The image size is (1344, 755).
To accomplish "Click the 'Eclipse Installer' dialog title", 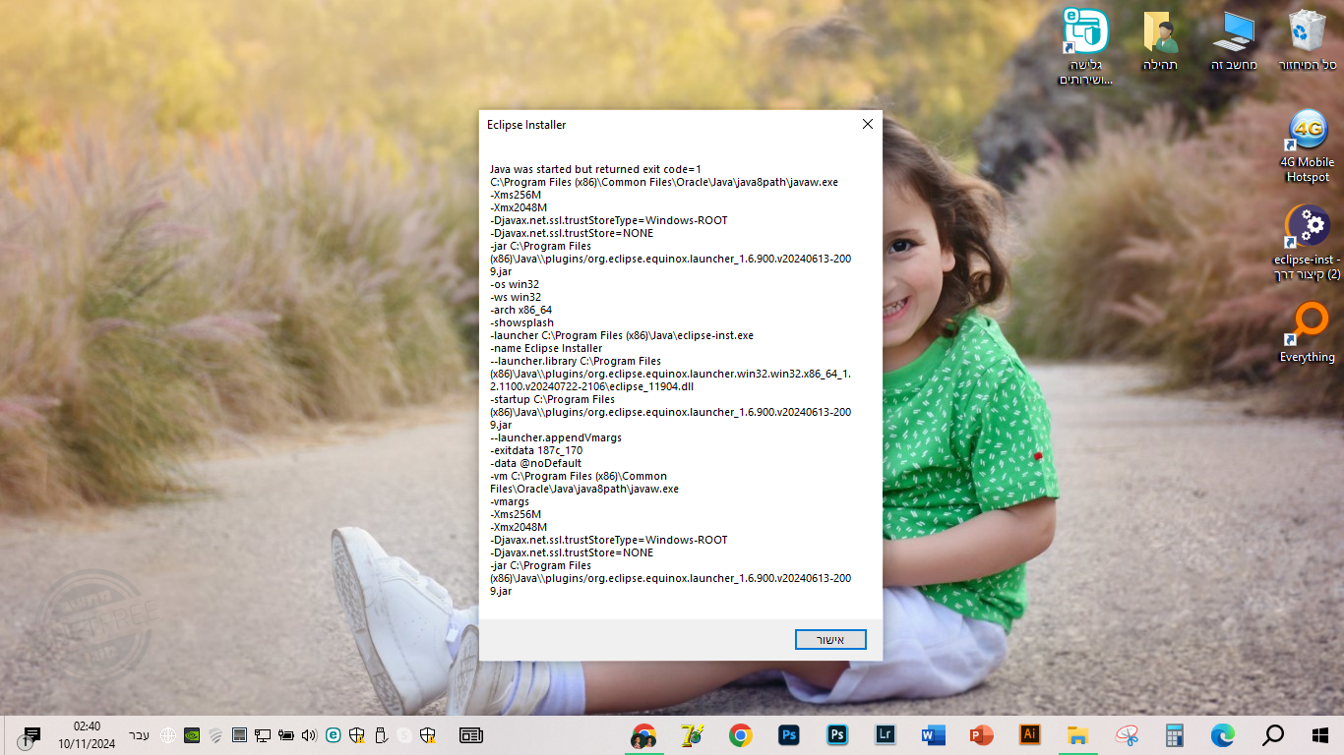I will pos(526,125).
